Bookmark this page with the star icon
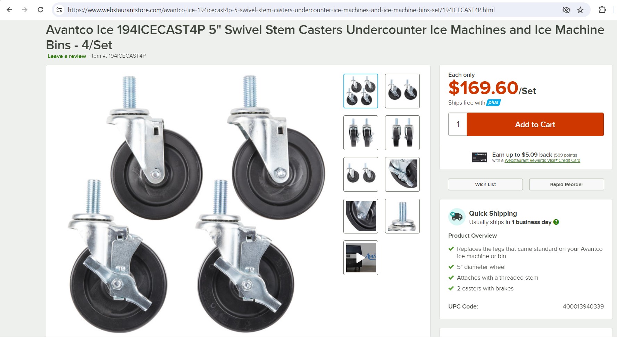This screenshot has width=617, height=337. point(580,10)
